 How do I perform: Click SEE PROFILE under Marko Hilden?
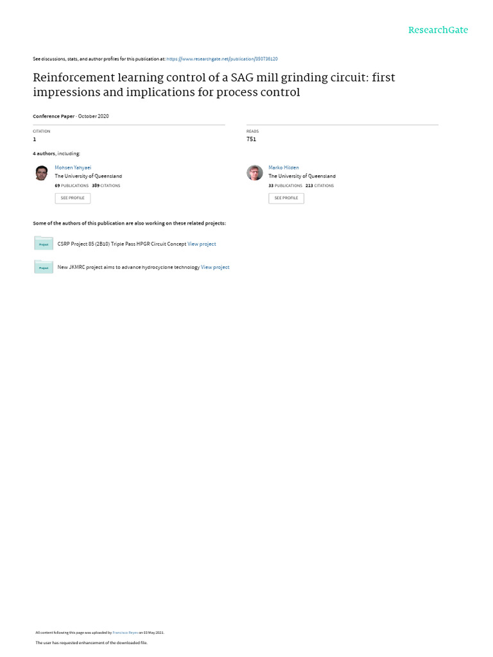point(286,198)
